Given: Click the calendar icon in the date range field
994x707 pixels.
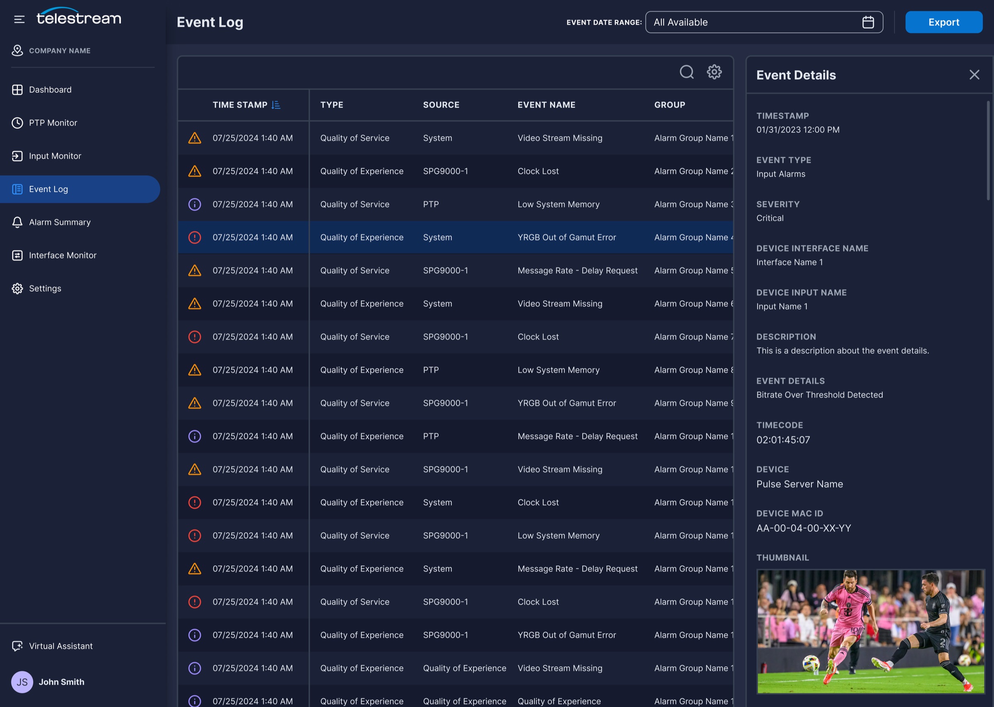Looking at the screenshot, I should [x=868, y=22].
